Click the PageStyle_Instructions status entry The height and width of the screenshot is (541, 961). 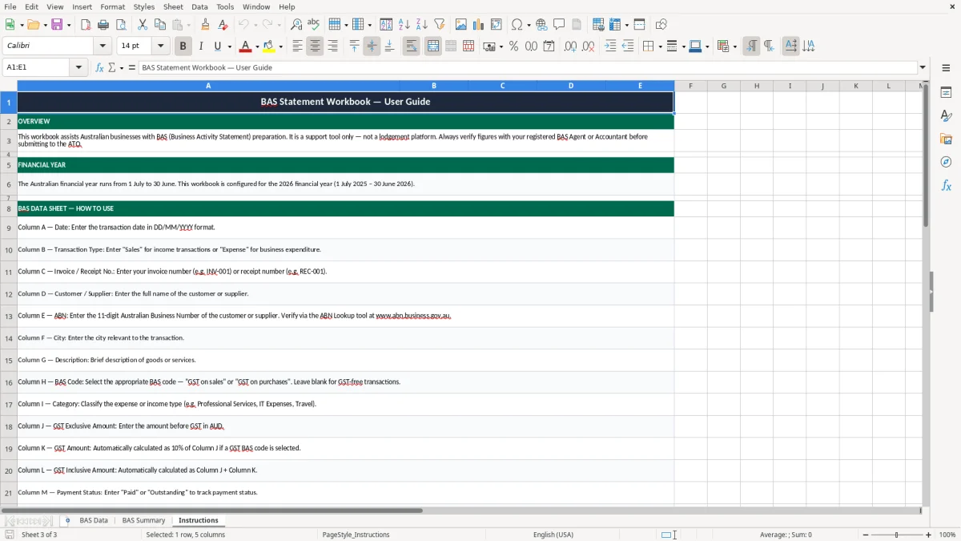pyautogui.click(x=356, y=535)
